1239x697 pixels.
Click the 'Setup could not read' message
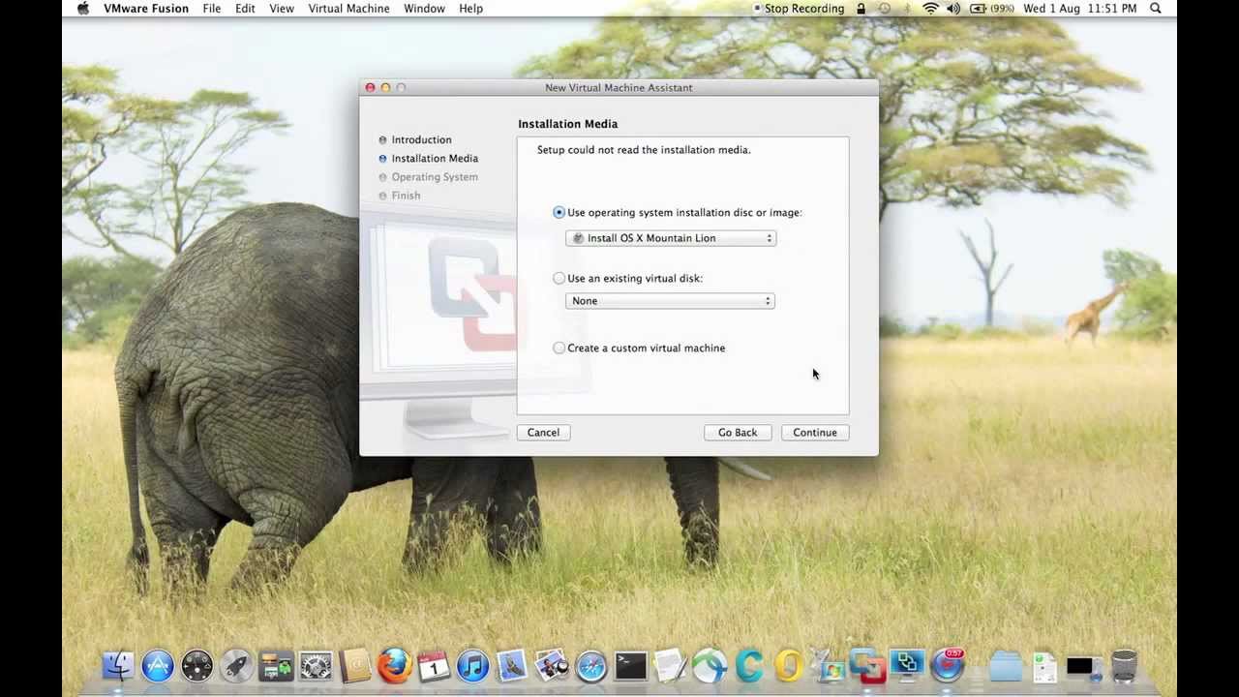pyautogui.click(x=644, y=150)
